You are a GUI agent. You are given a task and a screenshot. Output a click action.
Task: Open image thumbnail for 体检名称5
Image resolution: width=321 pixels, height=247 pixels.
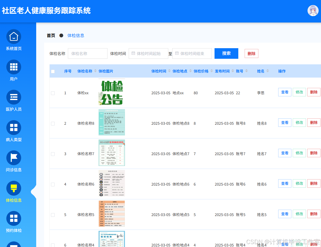pyautogui.click(x=112, y=214)
